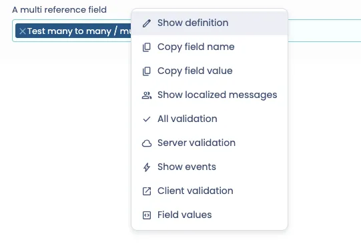The width and height of the screenshot is (361, 250).
Task: Click the checkmark icon beside All validation
Action: (147, 119)
